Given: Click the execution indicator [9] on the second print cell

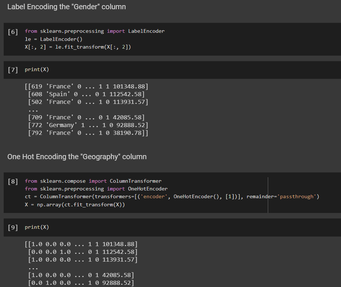Looking at the screenshot, I should pyautogui.click(x=12, y=227).
